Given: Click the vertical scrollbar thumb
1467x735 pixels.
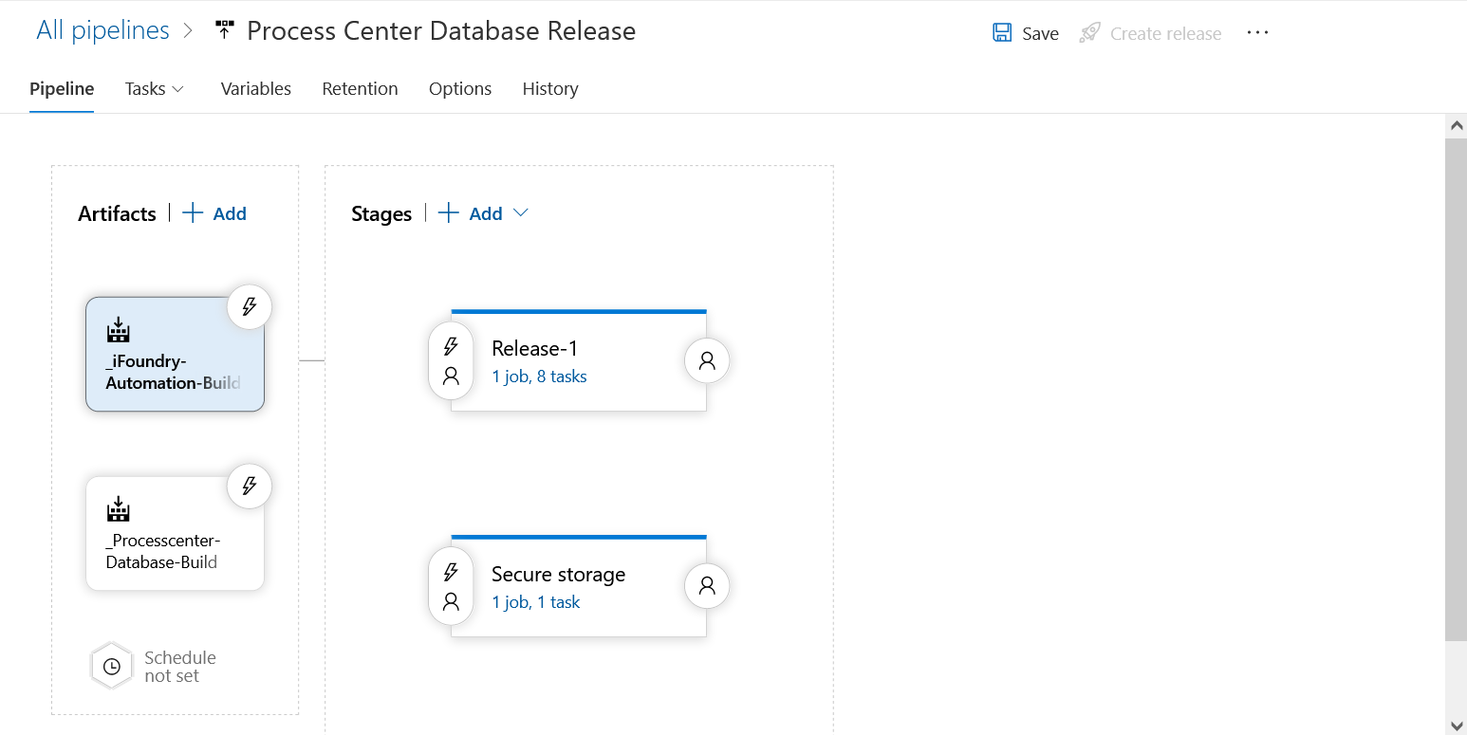Looking at the screenshot, I should click(x=1456, y=390).
